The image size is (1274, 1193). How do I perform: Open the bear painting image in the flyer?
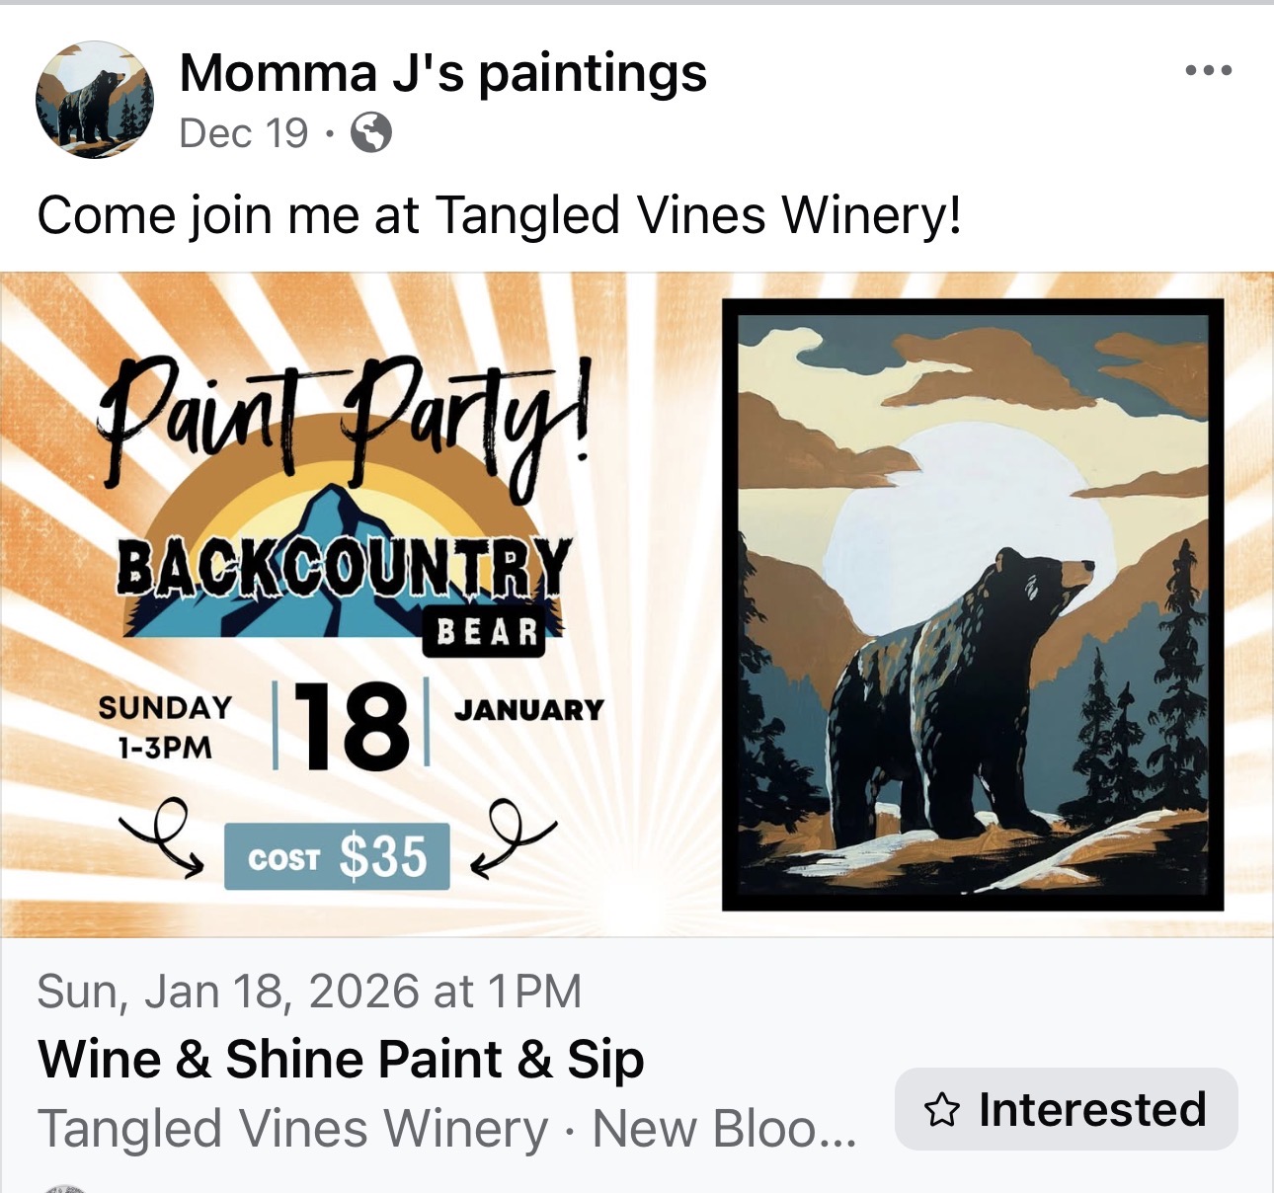(973, 604)
